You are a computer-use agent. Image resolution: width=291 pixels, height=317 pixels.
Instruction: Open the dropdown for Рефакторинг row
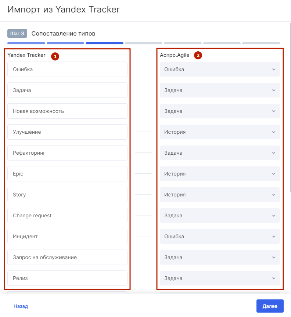pyautogui.click(x=220, y=153)
